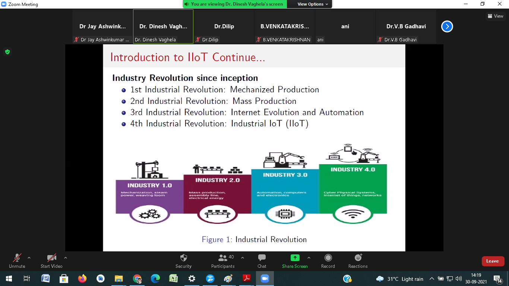This screenshot has height=286, width=509.
Task: Open the Participants panel
Action: 223,261
